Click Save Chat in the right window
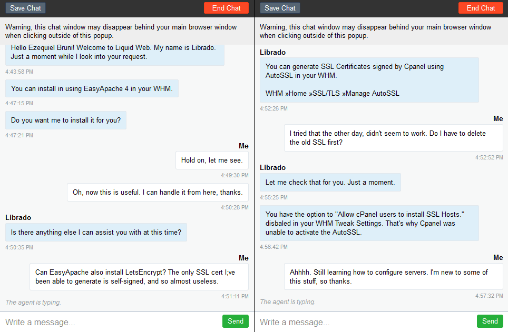508x332 pixels. click(280, 8)
